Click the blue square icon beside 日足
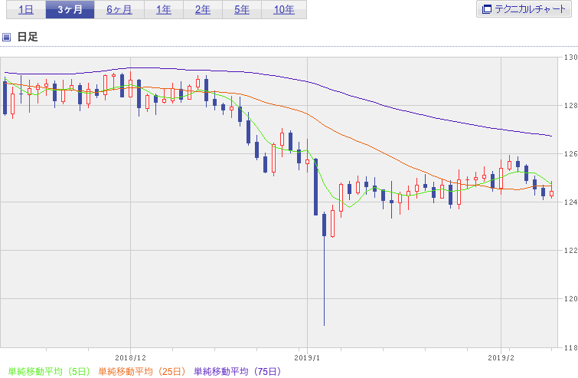 click(x=6, y=37)
